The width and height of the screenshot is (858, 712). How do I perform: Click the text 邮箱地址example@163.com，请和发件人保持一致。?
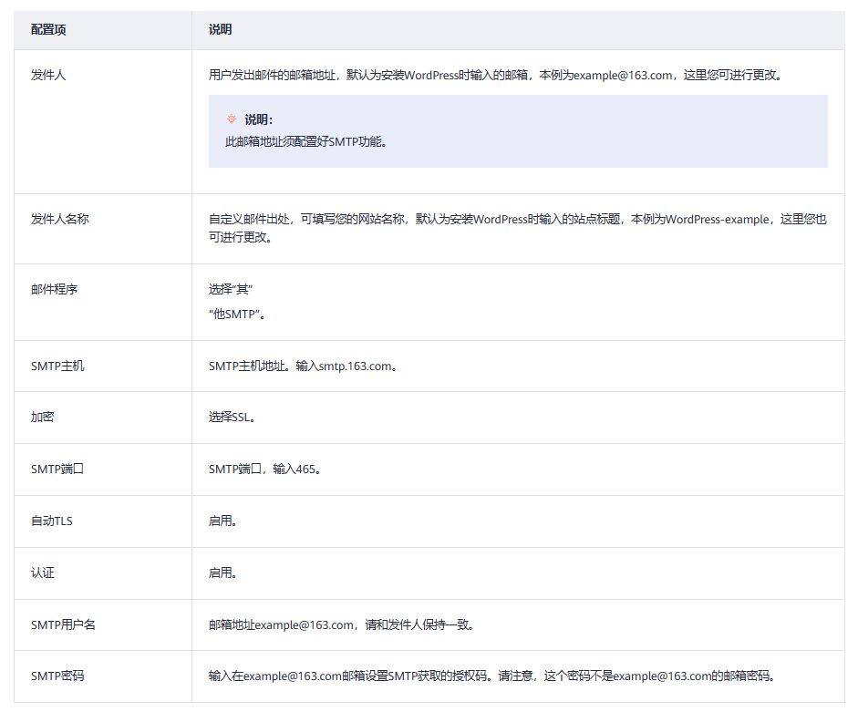(x=341, y=624)
